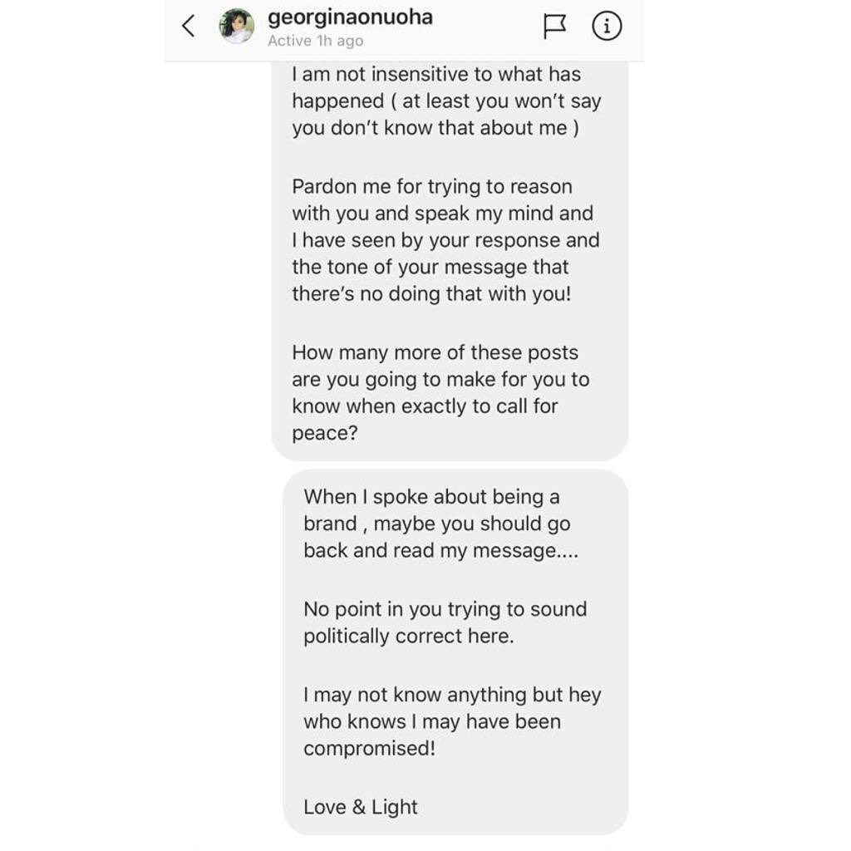Tap the 'politically correct here.' line
851x851 pixels.
(408, 636)
